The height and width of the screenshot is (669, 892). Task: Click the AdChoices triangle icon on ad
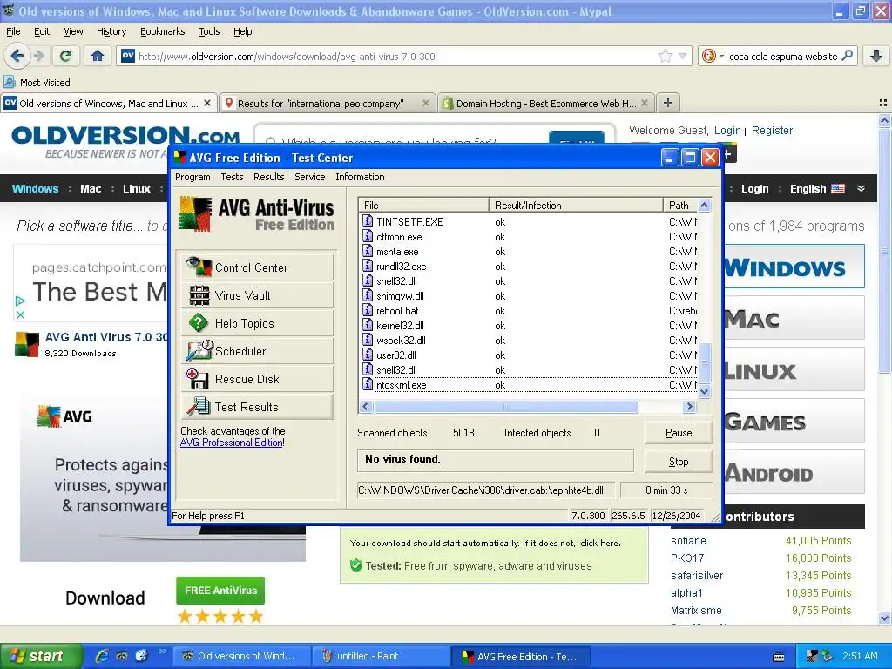[20, 301]
